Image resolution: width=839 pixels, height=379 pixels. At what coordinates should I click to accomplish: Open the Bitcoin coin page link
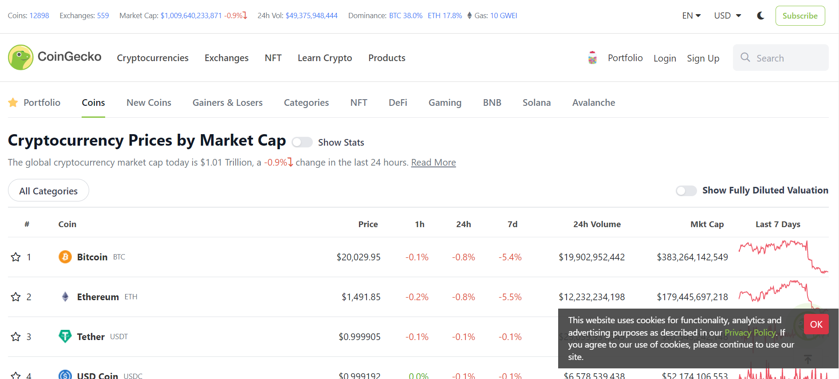[92, 257]
